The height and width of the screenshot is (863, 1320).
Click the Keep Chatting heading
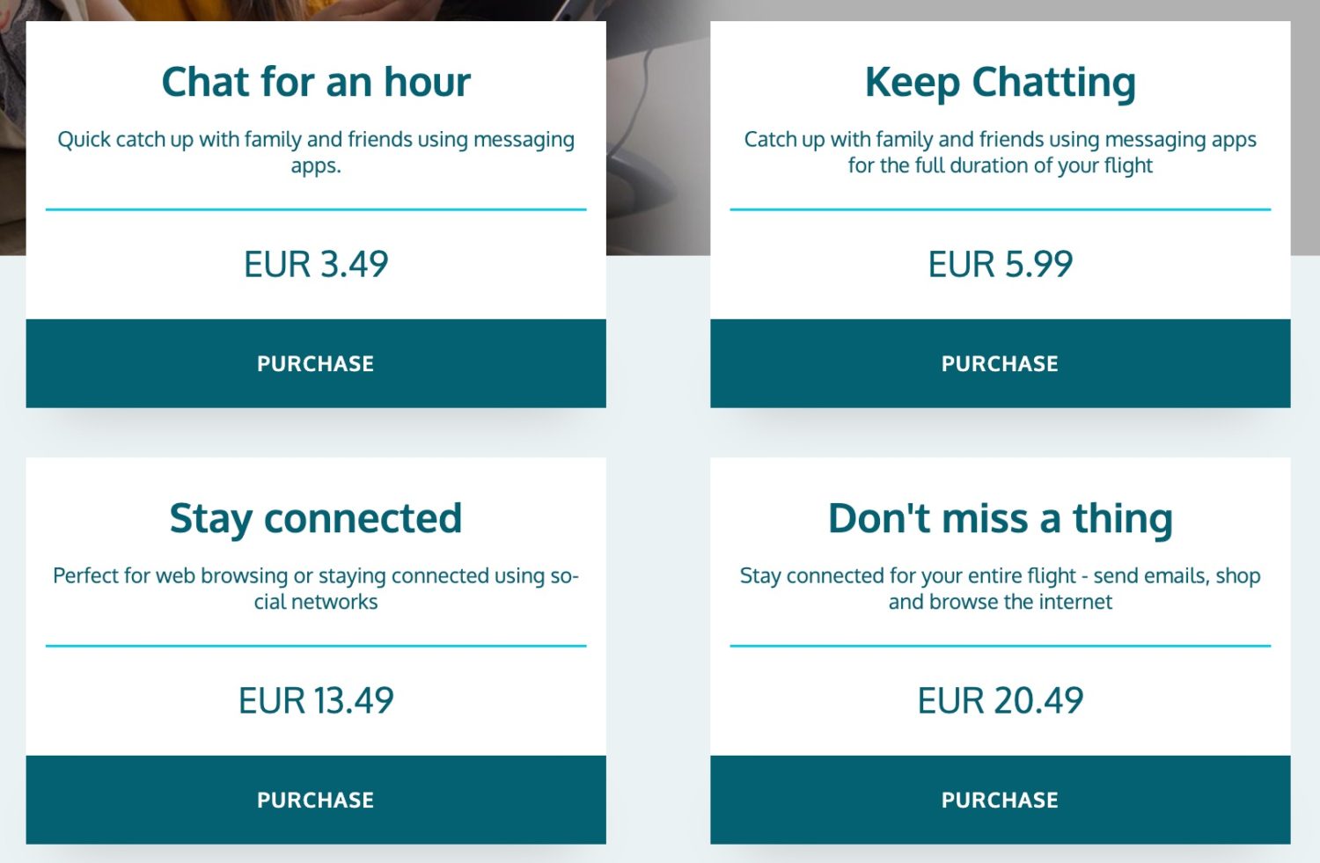(1000, 81)
